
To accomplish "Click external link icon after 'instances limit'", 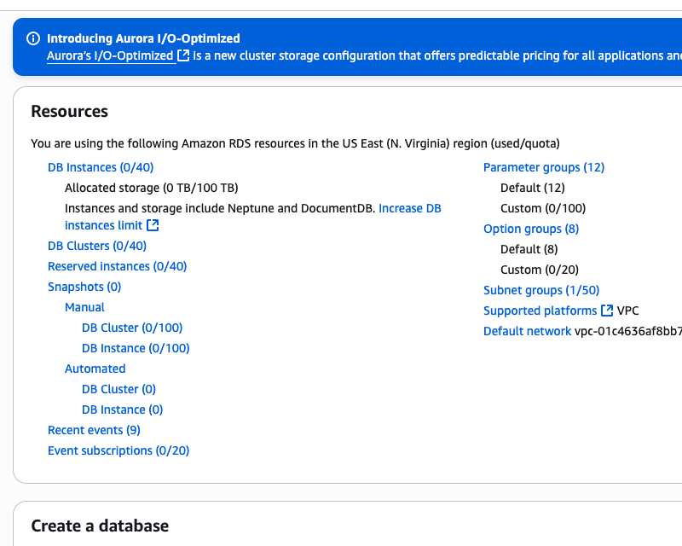I will point(153,225).
